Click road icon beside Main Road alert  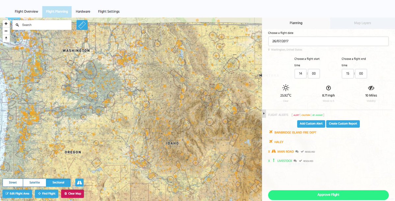tap(274, 152)
